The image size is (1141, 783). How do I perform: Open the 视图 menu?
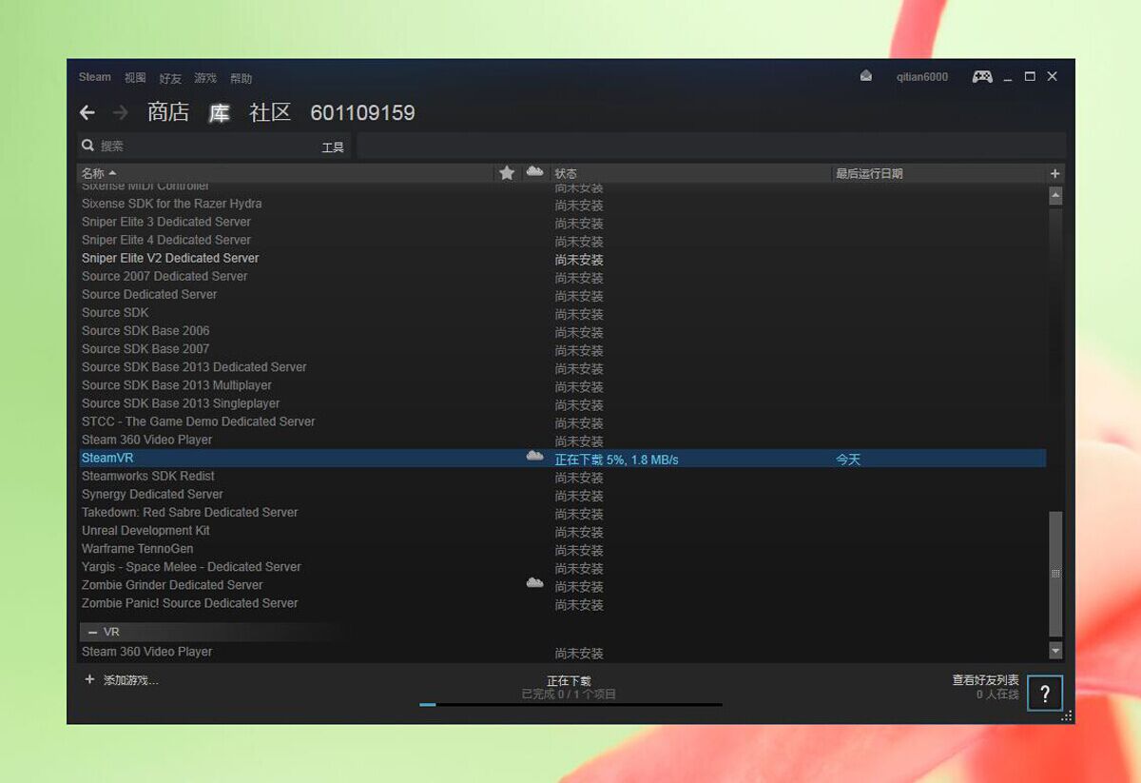(135, 78)
